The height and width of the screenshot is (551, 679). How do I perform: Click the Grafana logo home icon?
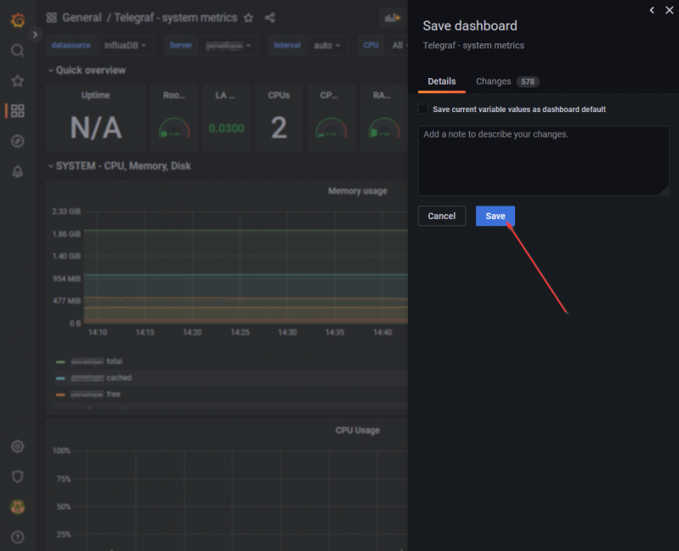point(17,19)
